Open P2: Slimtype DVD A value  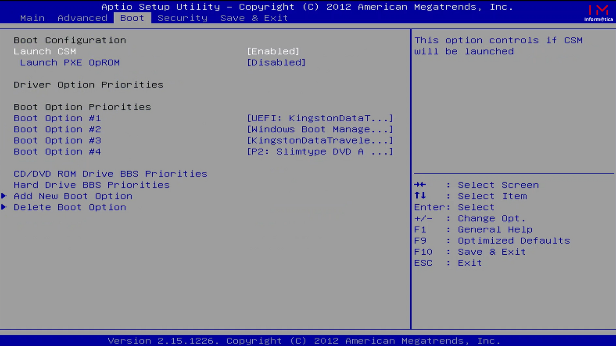320,151
